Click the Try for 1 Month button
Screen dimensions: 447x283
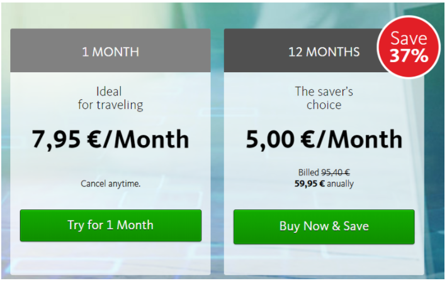[x=111, y=226]
